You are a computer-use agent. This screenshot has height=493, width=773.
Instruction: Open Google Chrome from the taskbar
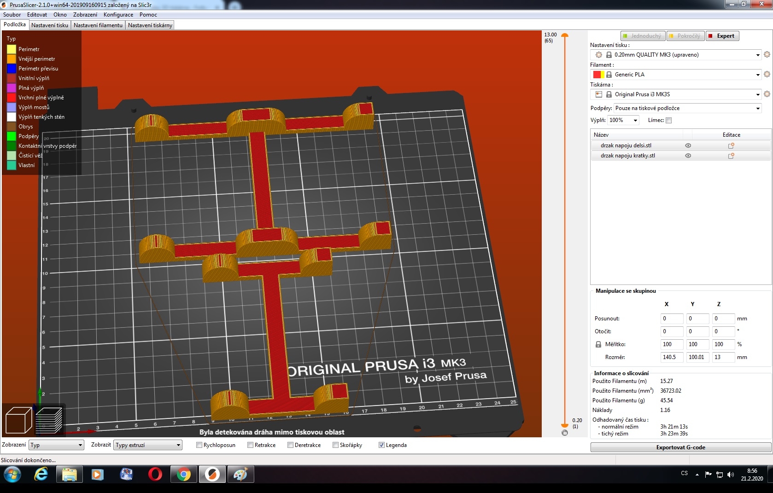tap(184, 474)
